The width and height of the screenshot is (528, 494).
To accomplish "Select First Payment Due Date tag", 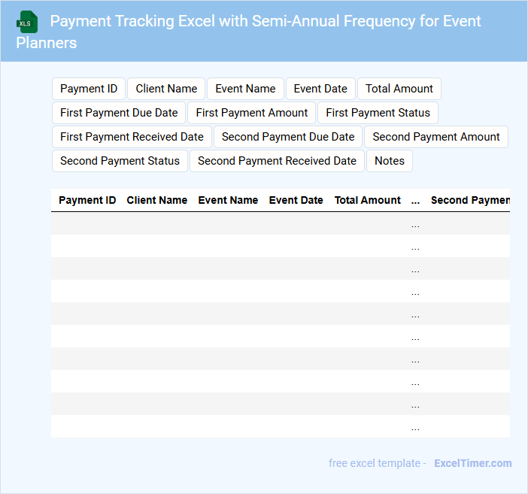I will pyautogui.click(x=119, y=113).
